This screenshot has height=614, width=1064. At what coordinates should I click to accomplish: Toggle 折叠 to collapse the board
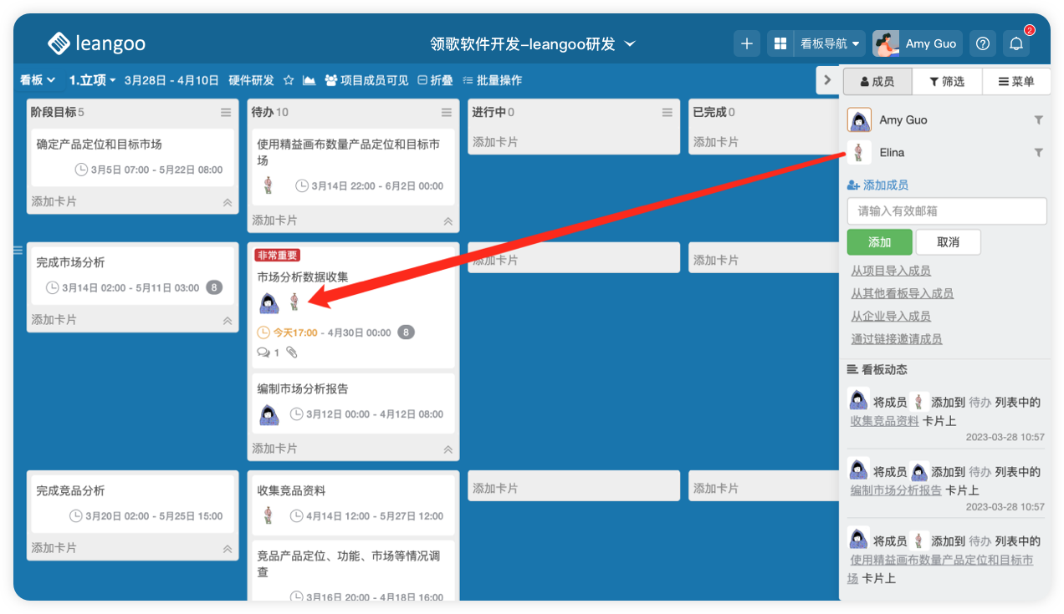[x=435, y=80]
